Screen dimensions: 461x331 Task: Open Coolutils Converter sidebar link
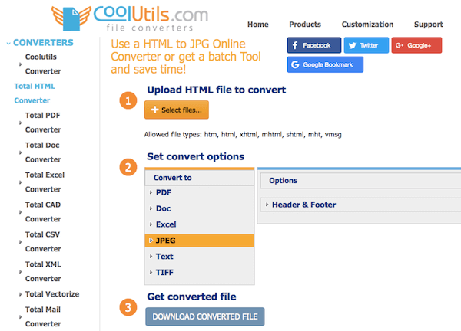coord(43,64)
